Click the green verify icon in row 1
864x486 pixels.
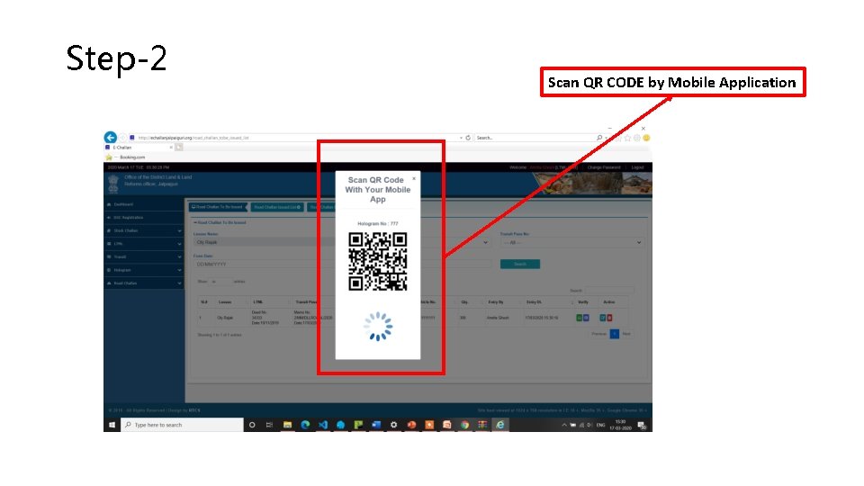point(579,318)
